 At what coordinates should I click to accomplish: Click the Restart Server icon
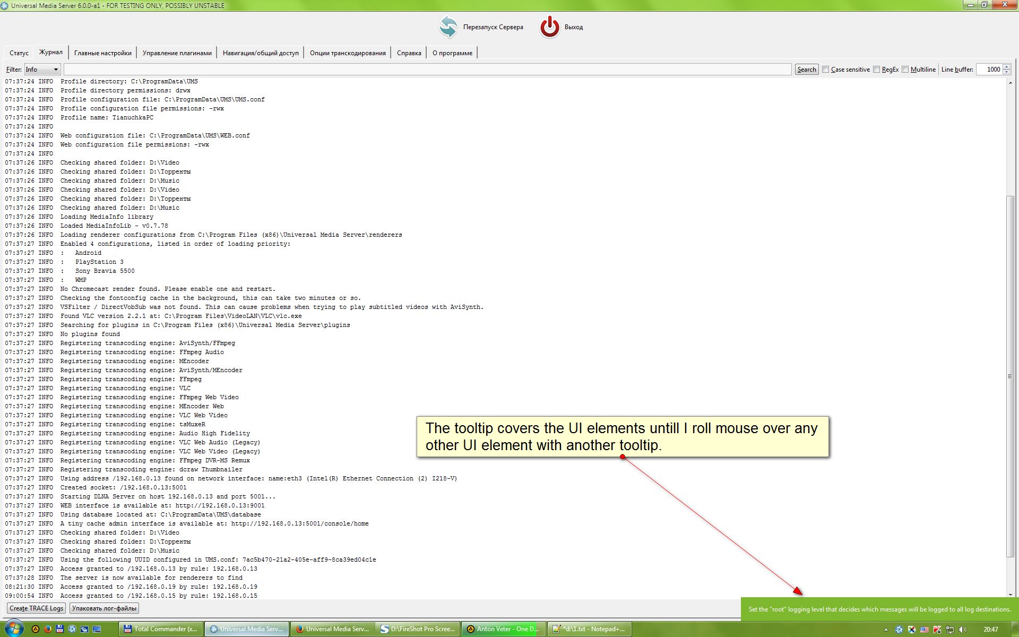[448, 27]
